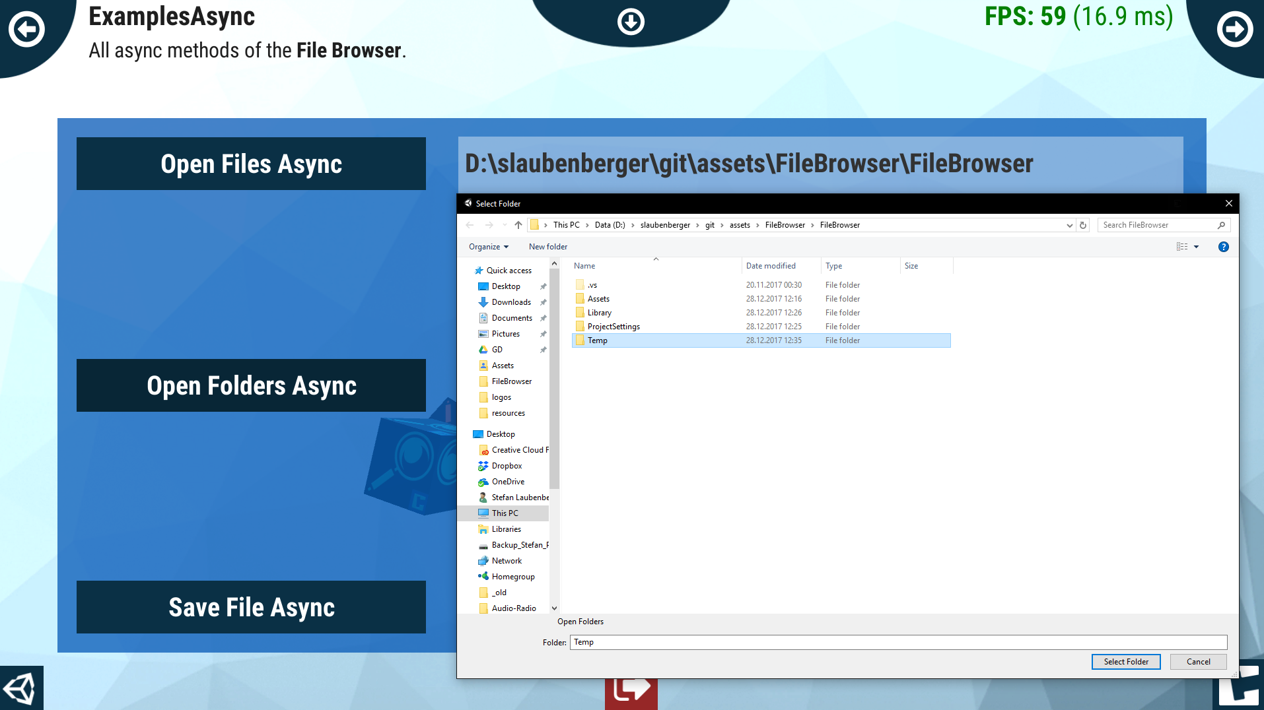The height and width of the screenshot is (710, 1264).
Task: Cancel the Select Folder dialog
Action: pos(1198,662)
